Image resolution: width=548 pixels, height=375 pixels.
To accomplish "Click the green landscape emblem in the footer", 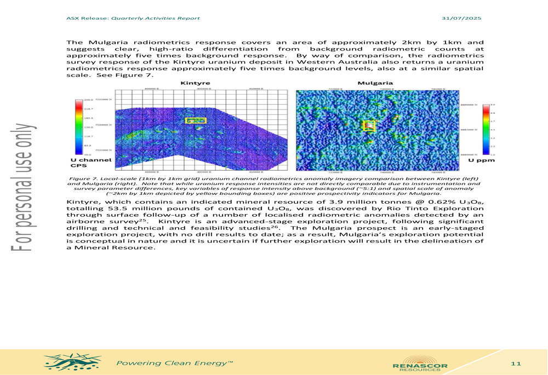I will [73, 362].
